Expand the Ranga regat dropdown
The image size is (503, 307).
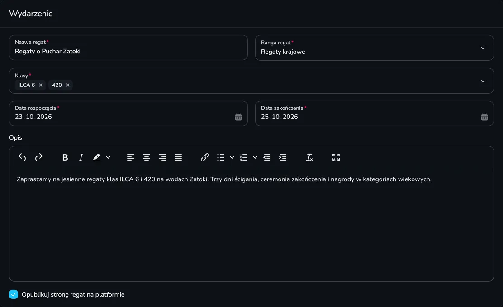(483, 48)
